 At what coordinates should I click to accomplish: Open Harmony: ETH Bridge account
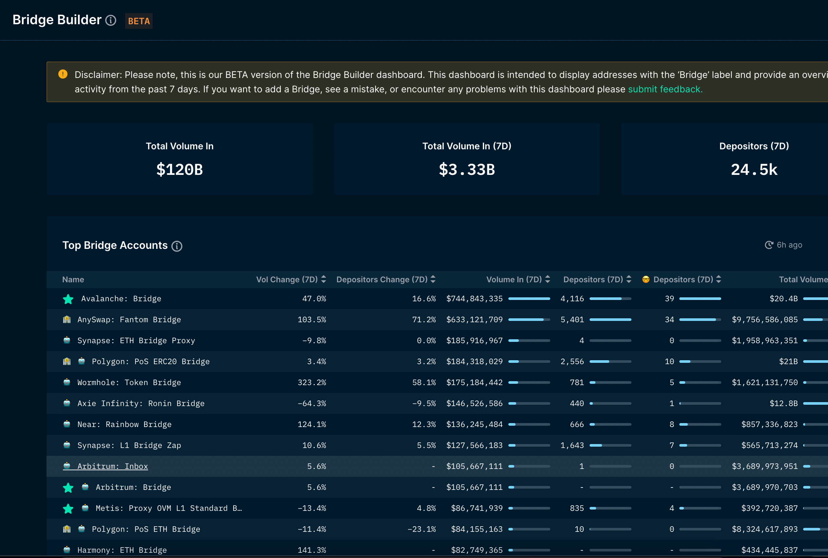[x=122, y=550]
